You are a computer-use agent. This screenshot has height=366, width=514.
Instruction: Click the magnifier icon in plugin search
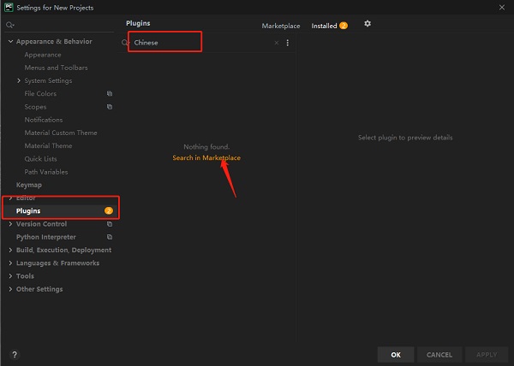(x=125, y=43)
